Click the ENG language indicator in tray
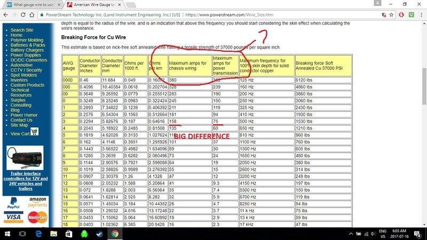 click(383, 234)
